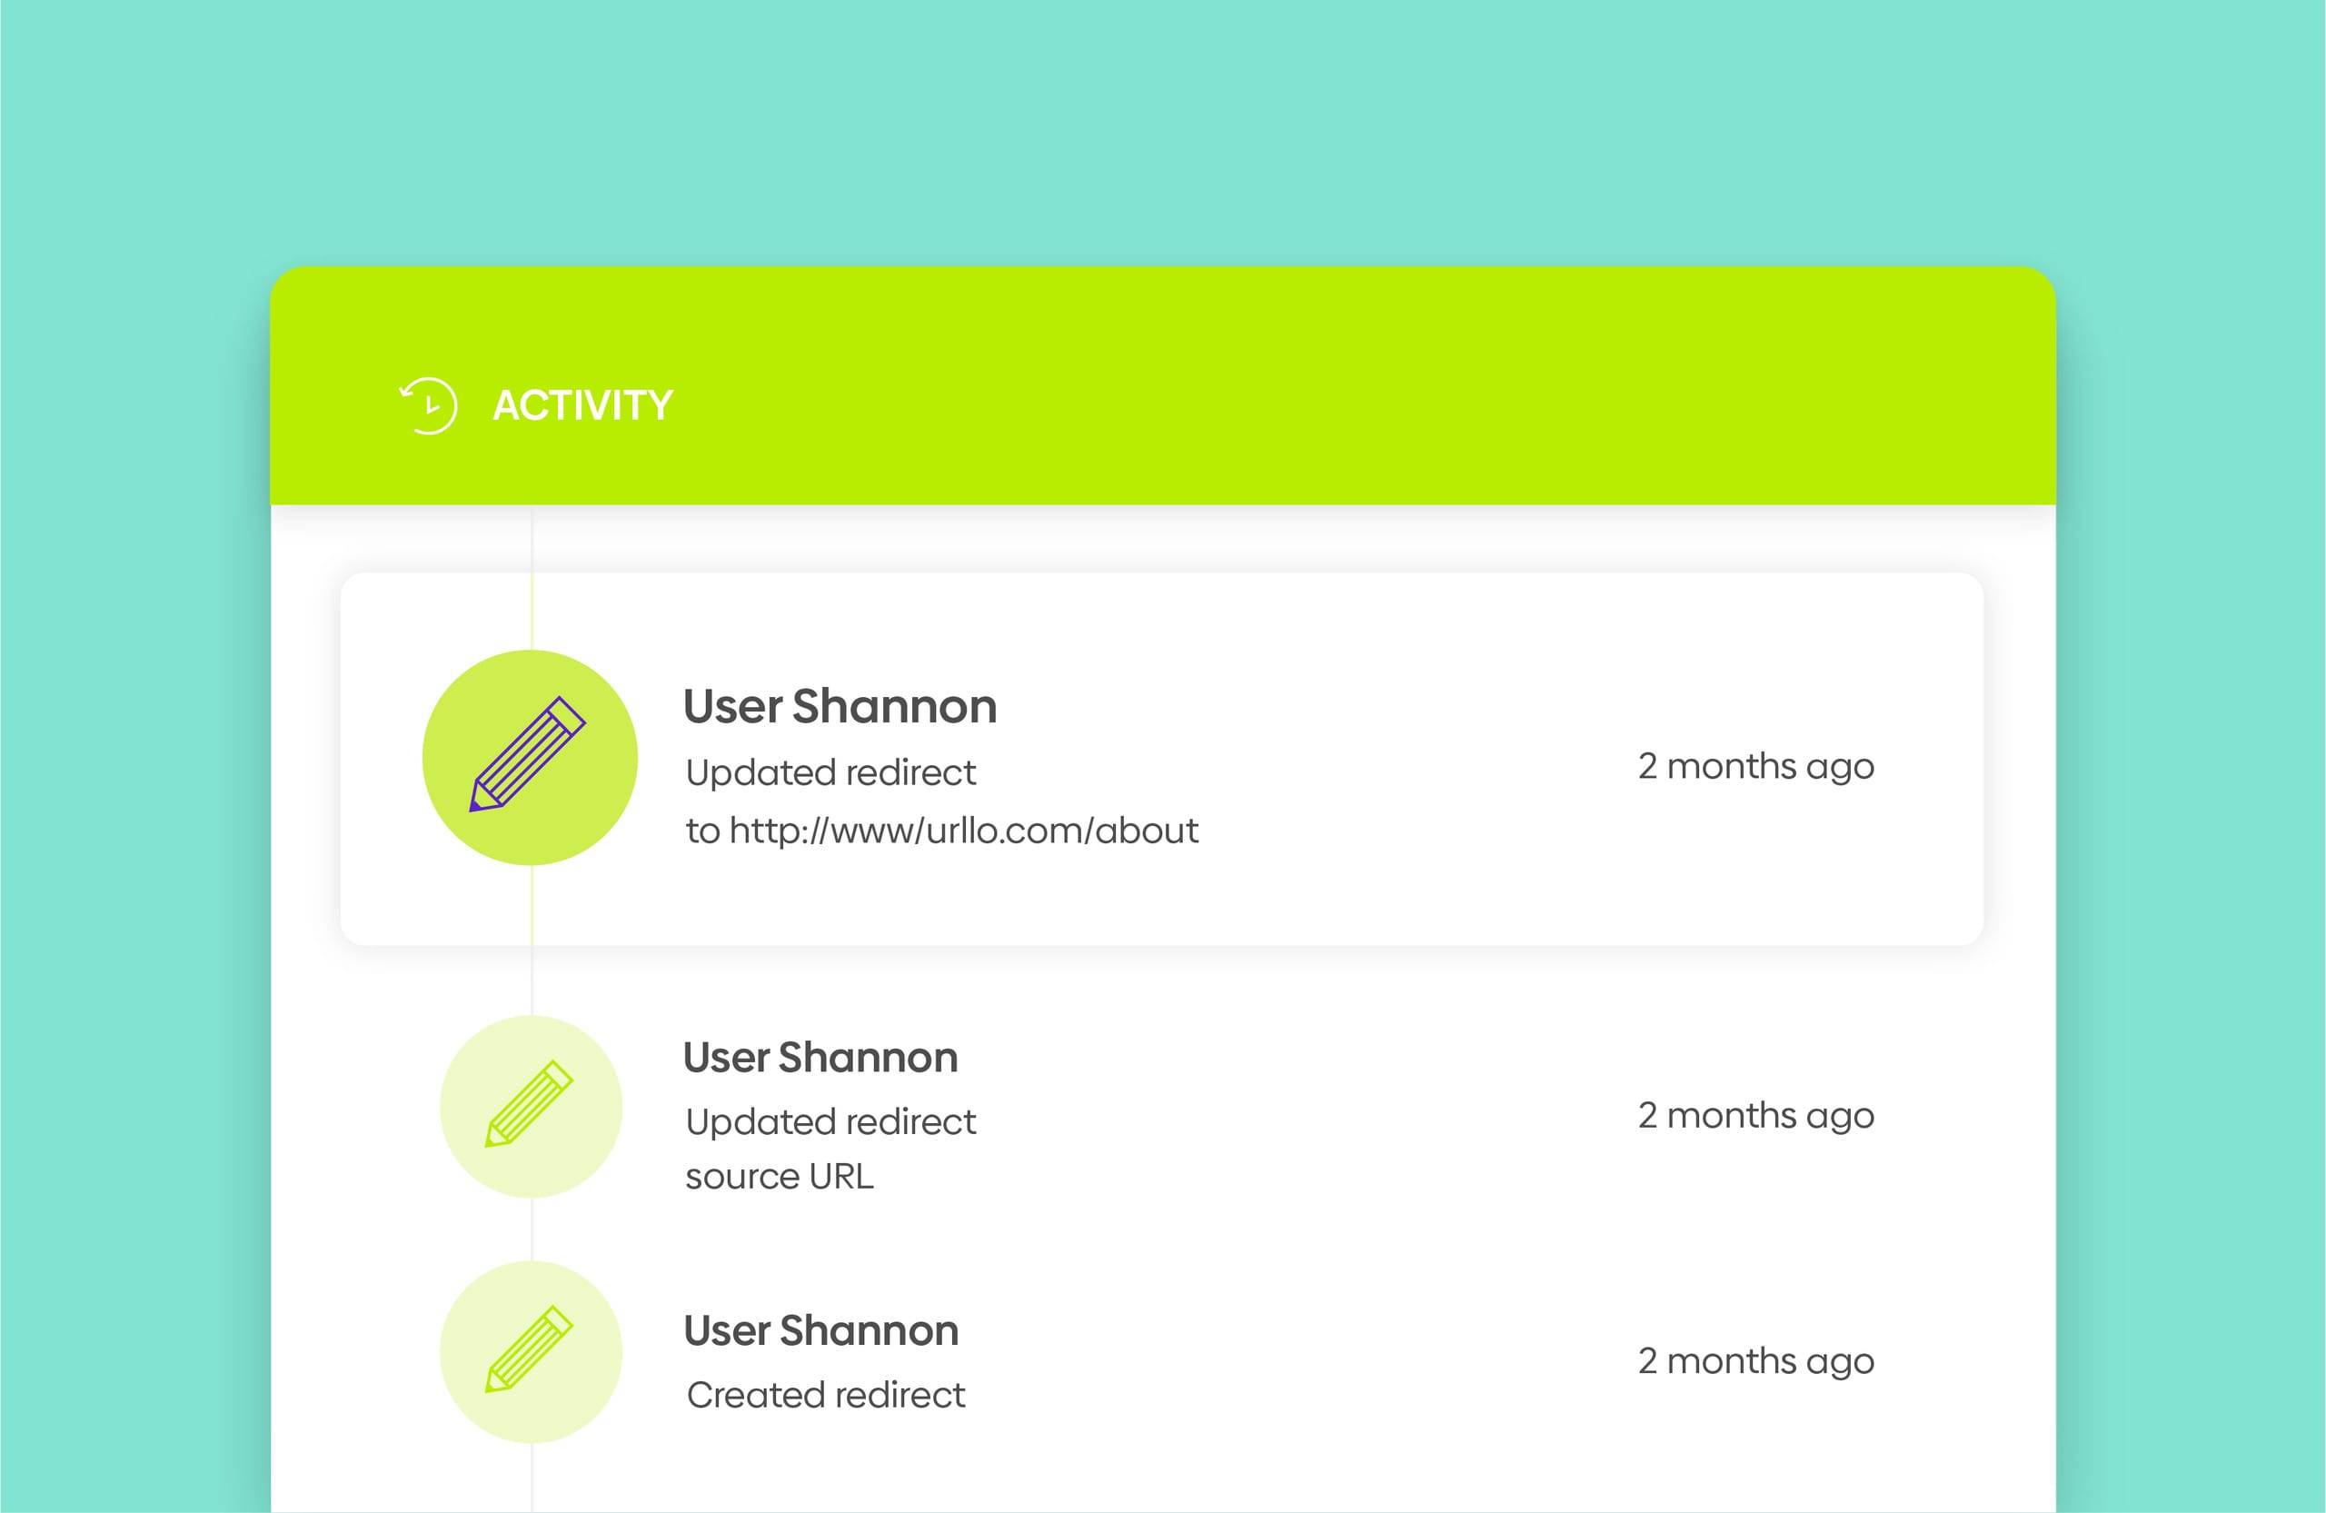The image size is (2326, 1513).
Task: Click the top entry's "2 months ago" timestamp
Action: (x=1755, y=766)
